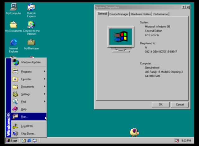The height and width of the screenshot is (146, 199).
Task: Click the Windows Update globe icon
Action: pos(16,62)
